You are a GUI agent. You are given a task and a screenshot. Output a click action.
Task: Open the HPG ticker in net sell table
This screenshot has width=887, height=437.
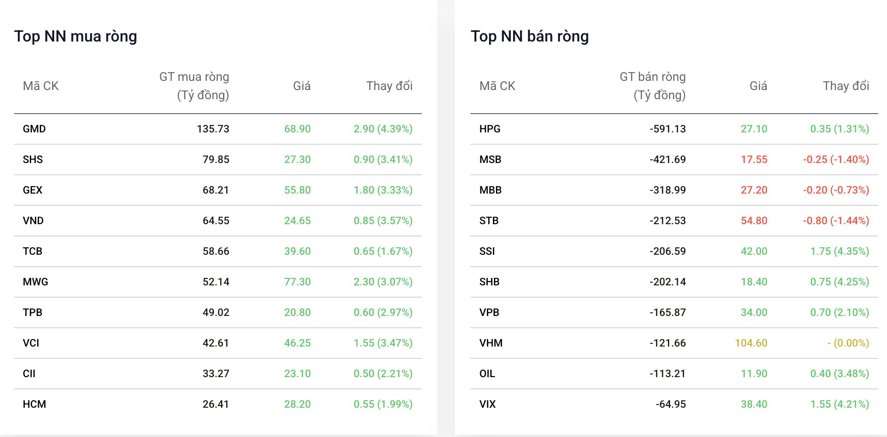point(490,129)
